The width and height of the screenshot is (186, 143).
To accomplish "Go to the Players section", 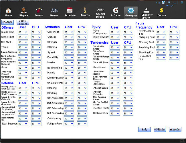I will (24, 12).
